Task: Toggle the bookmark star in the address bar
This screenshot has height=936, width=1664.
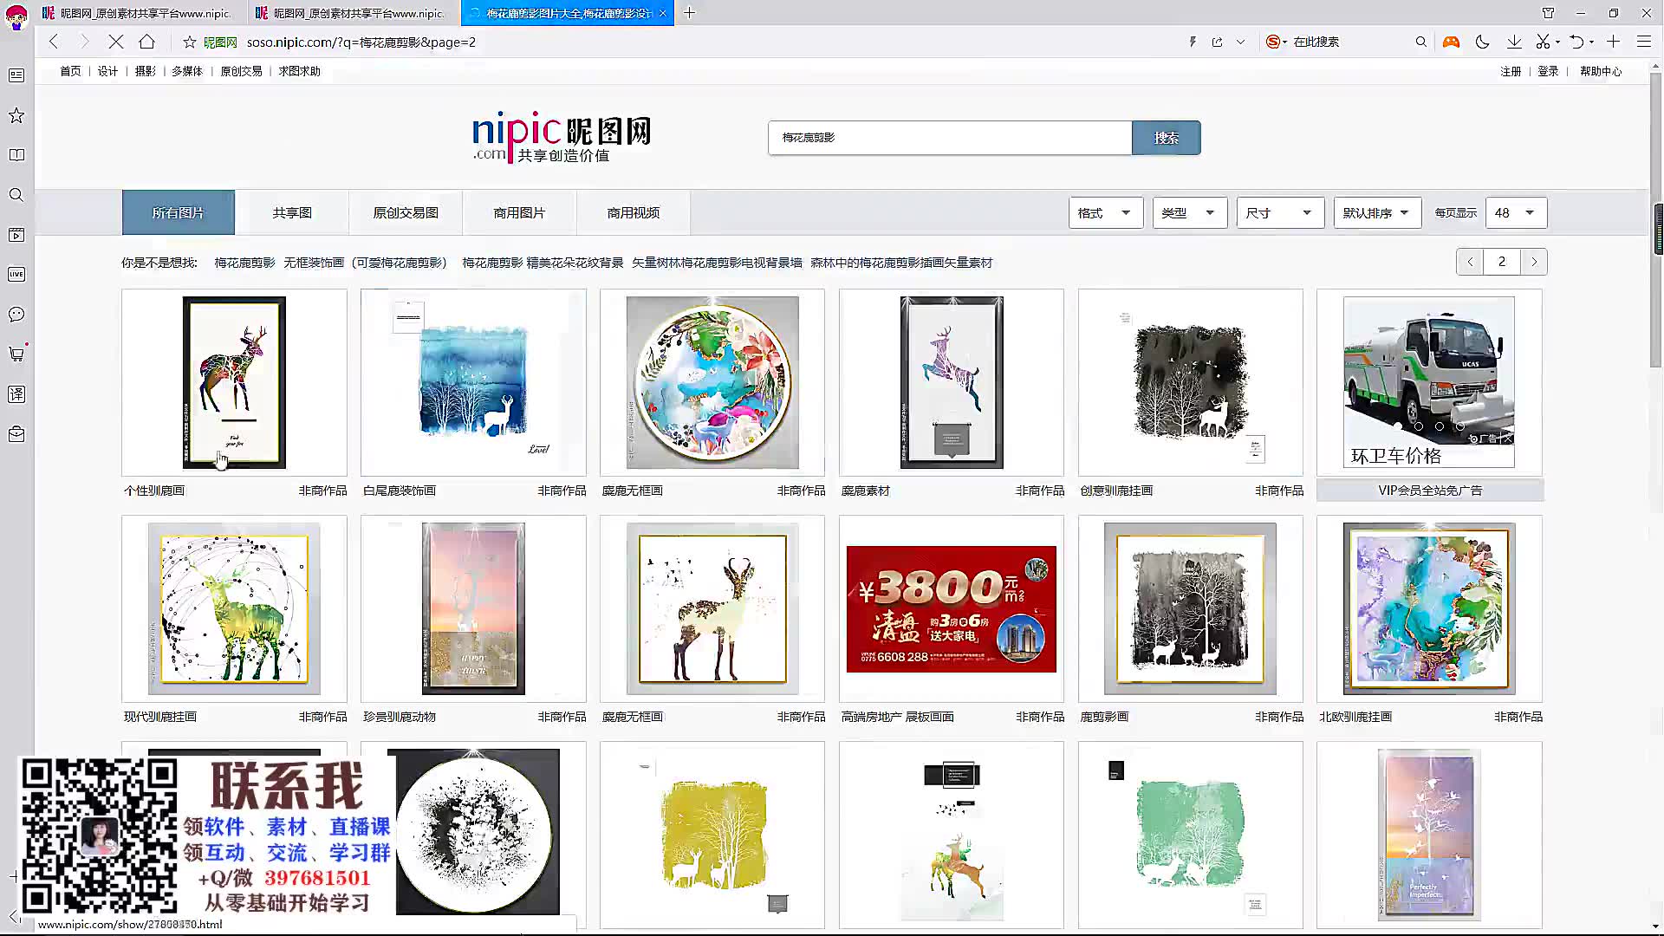Action: tap(187, 42)
